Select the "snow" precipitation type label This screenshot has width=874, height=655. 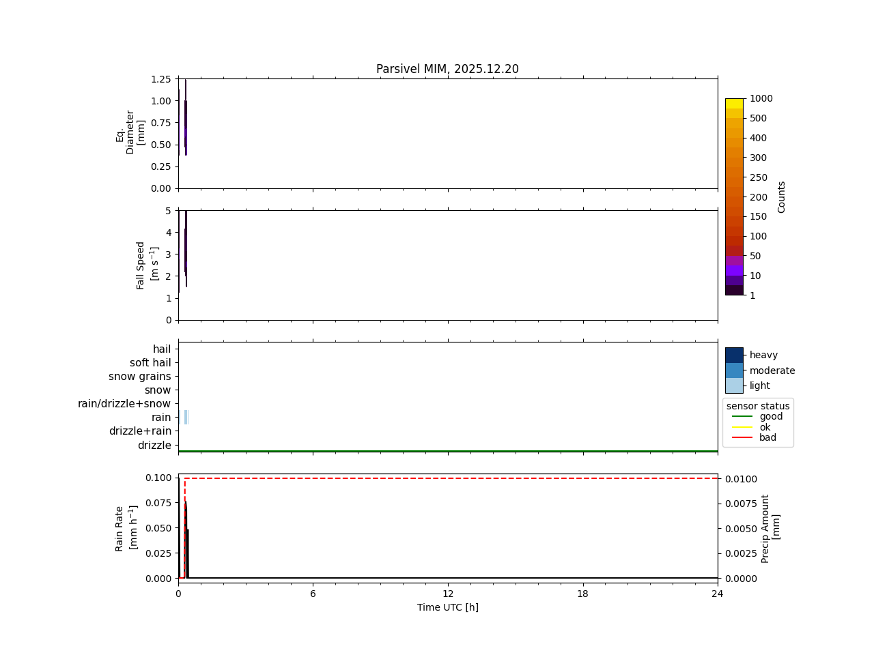158,390
